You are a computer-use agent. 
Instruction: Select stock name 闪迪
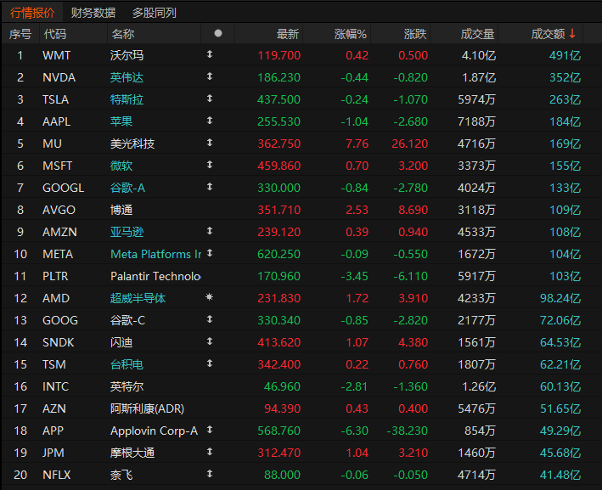pos(121,342)
